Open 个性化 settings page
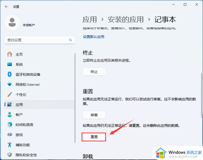Image resolution: width=203 pixels, height=160 pixels. [40, 94]
